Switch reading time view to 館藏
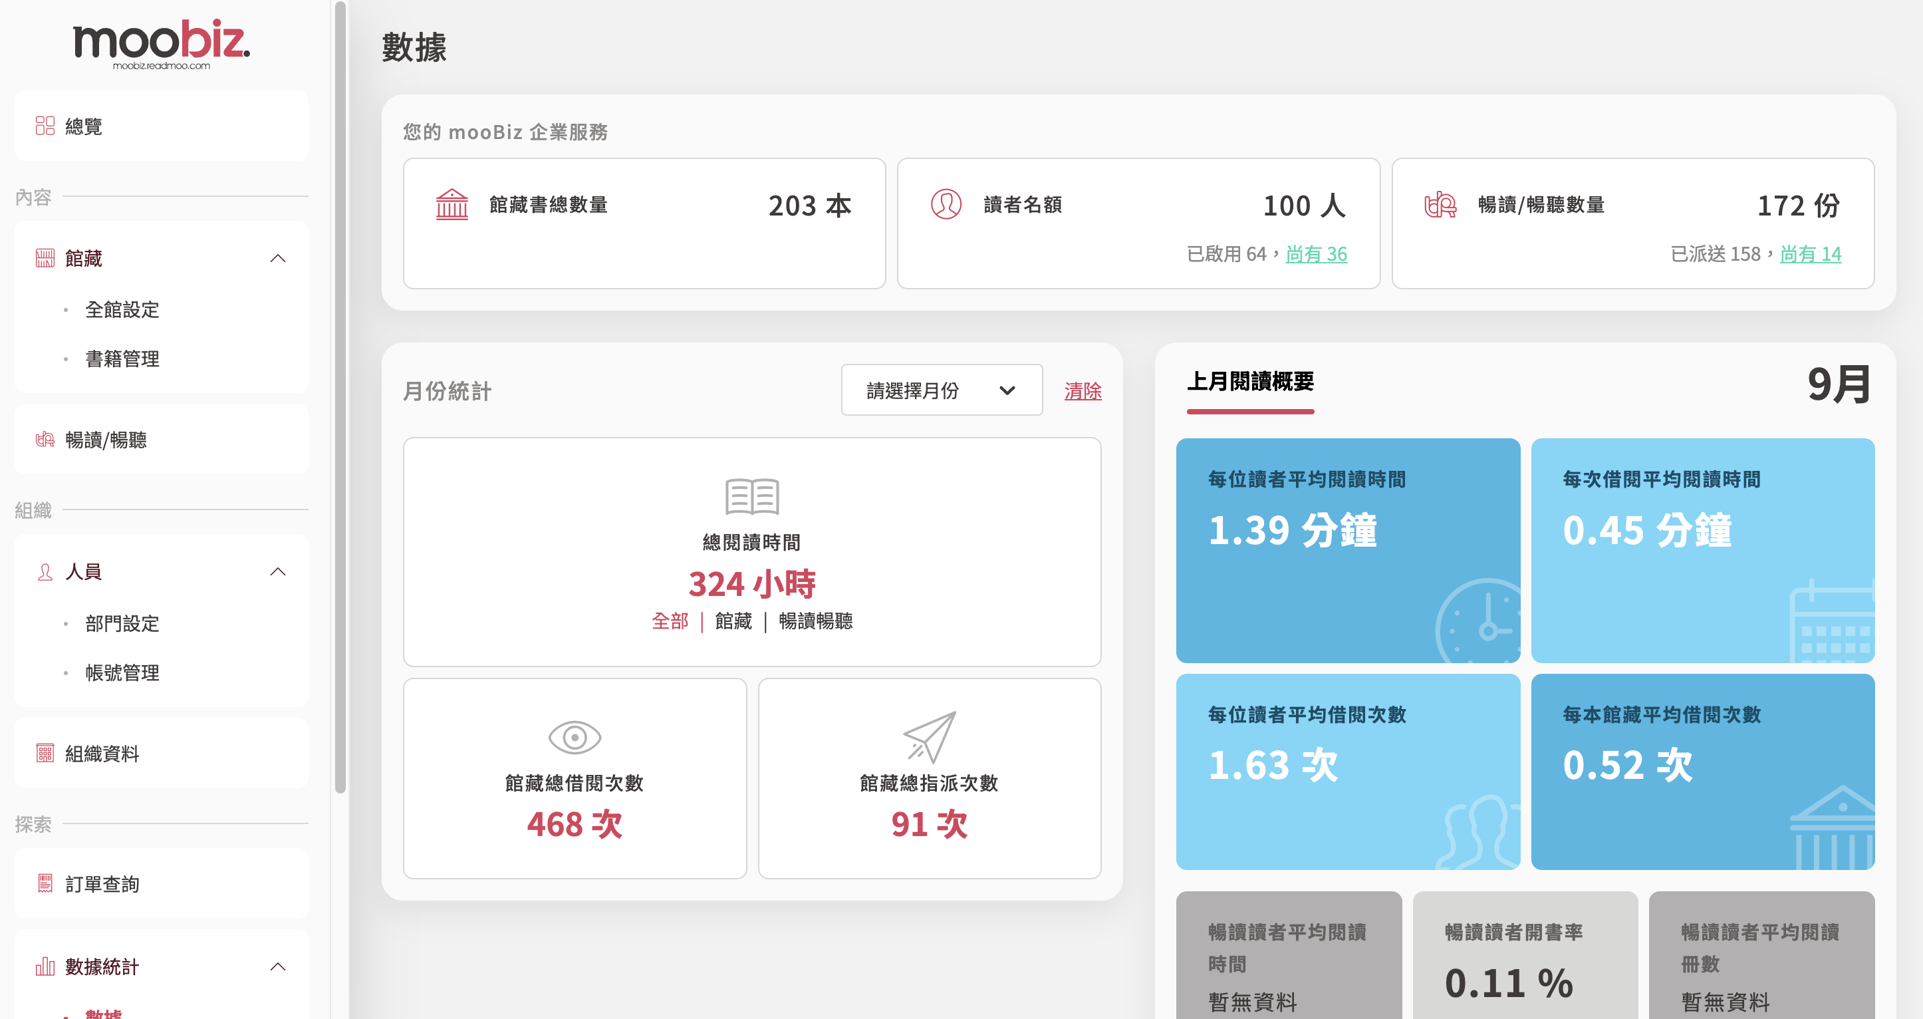This screenshot has width=1923, height=1019. pyautogui.click(x=735, y=622)
